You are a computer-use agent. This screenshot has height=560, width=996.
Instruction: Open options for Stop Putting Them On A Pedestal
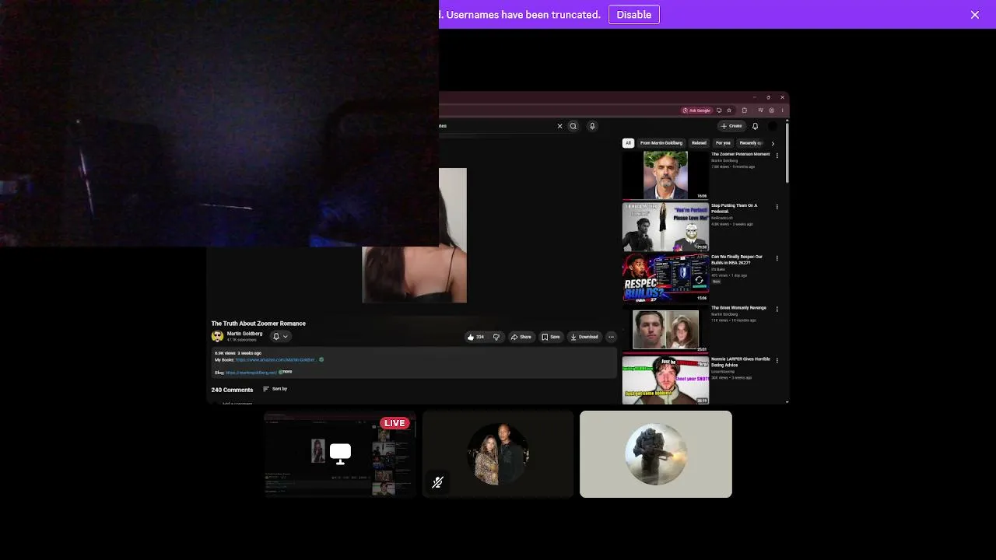777,207
